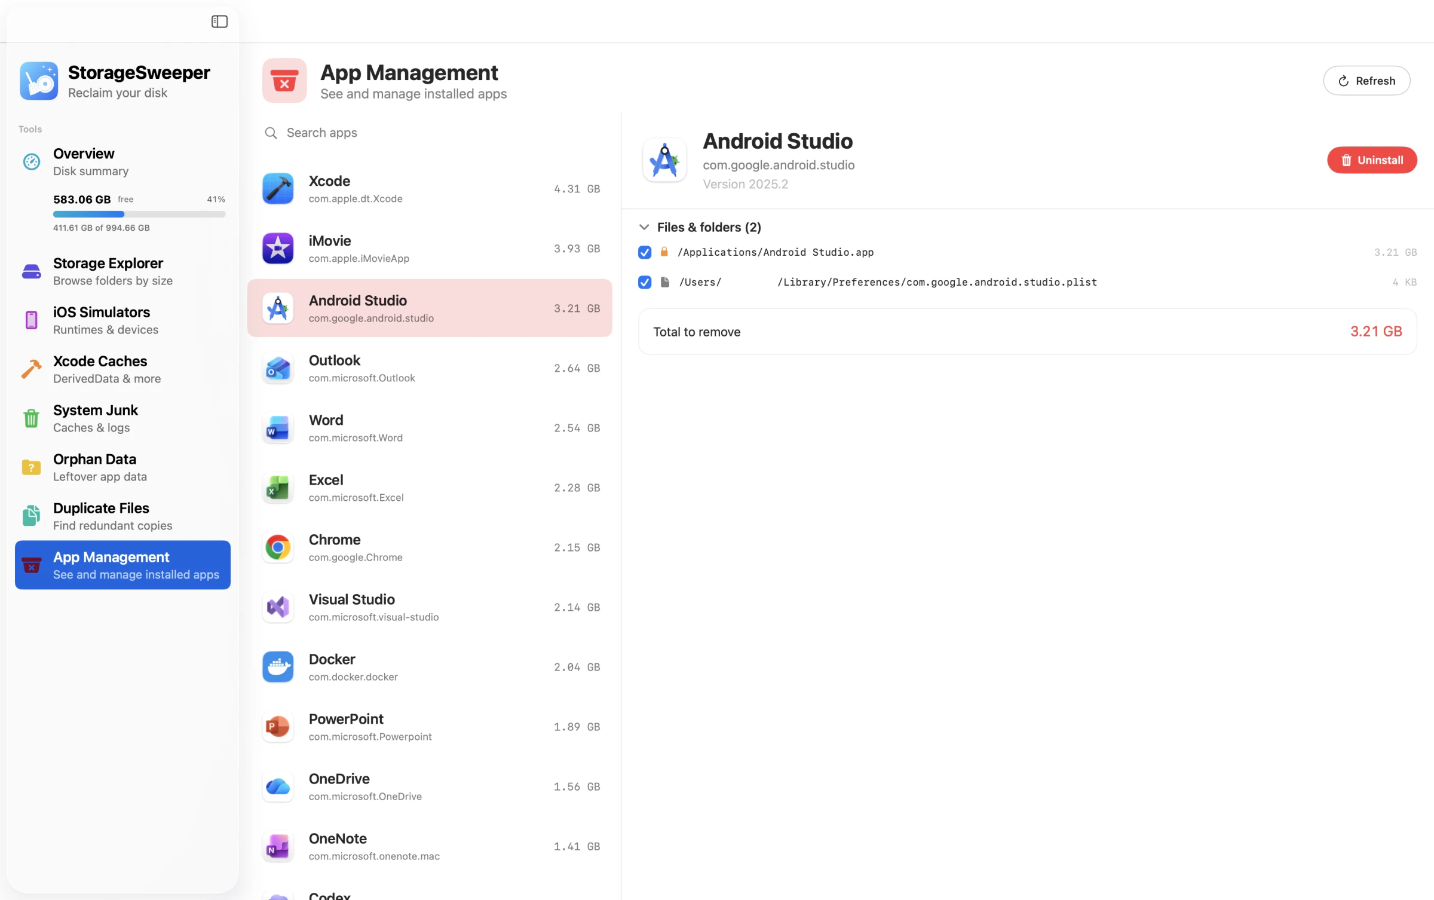Collapse the Files & folders section
The height and width of the screenshot is (900, 1434).
tap(644, 227)
